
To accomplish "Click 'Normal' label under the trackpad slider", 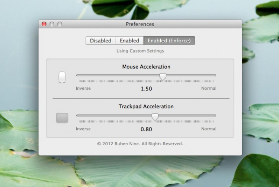I will click(x=209, y=129).
